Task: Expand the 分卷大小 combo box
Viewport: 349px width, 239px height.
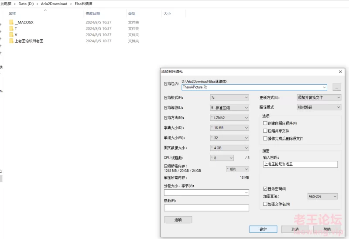Action: (246, 192)
